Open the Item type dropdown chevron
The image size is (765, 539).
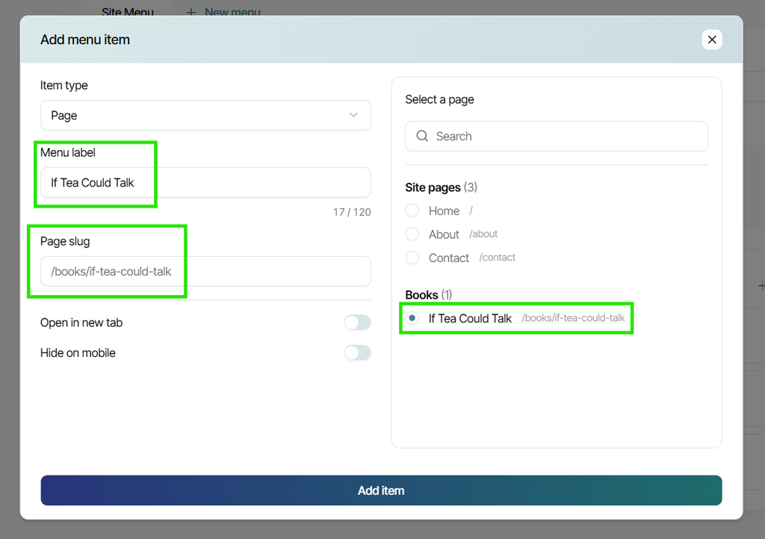(353, 115)
